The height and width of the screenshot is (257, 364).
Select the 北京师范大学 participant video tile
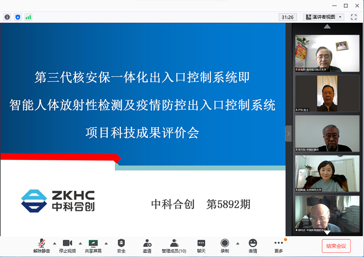(x=327, y=174)
